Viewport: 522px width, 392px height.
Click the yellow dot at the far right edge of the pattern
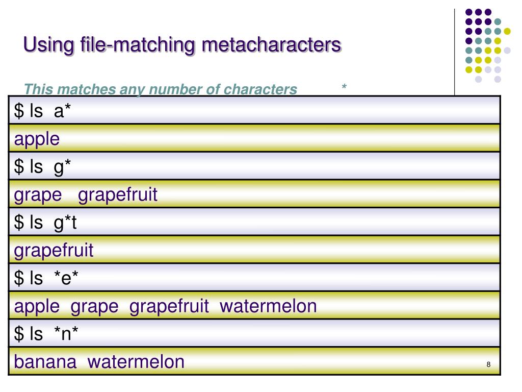pyautogui.click(x=507, y=31)
